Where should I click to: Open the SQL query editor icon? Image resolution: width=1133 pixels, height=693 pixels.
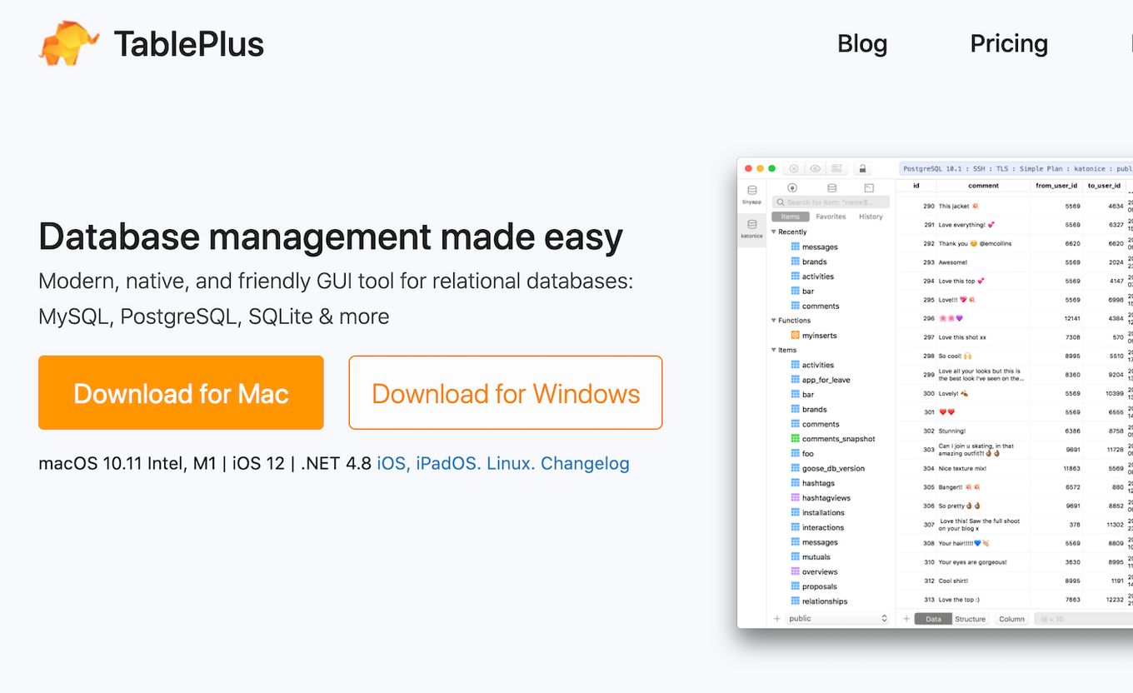870,188
